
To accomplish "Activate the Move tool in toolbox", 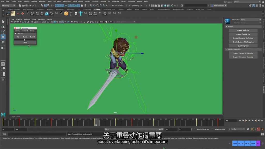I will click(3, 37).
